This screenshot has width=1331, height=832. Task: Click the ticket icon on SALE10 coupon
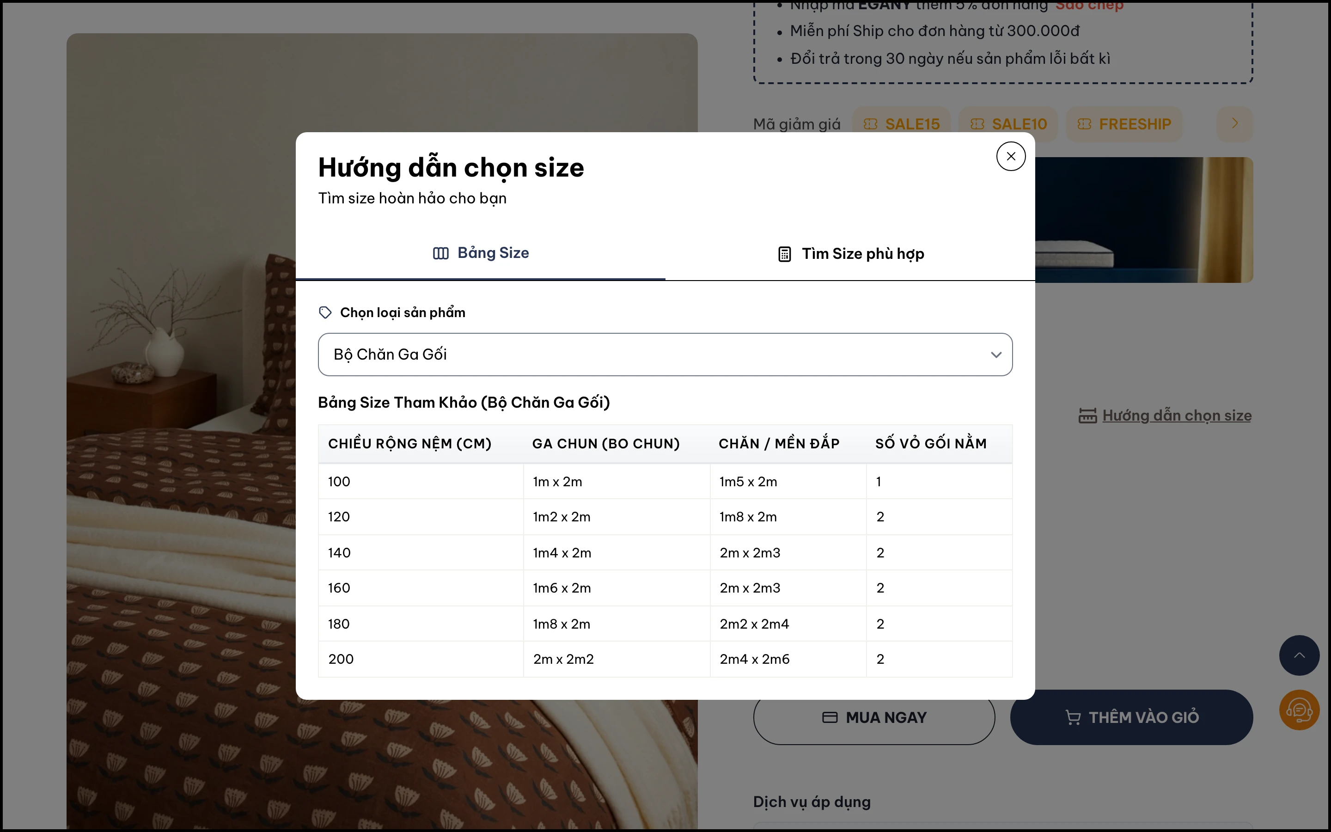coord(977,124)
